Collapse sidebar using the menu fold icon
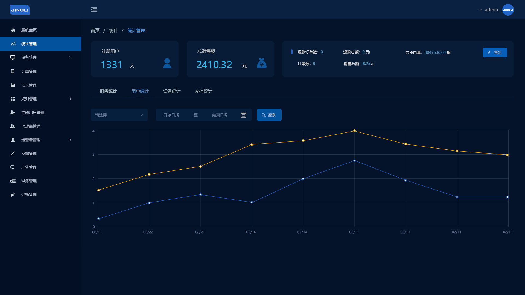 point(94,10)
